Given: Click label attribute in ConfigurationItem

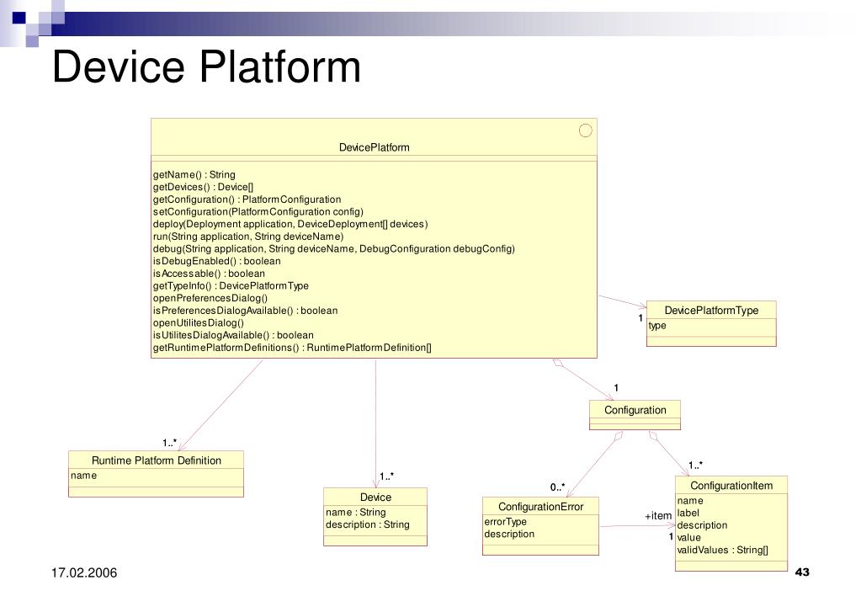Looking at the screenshot, I should pyautogui.click(x=688, y=513).
